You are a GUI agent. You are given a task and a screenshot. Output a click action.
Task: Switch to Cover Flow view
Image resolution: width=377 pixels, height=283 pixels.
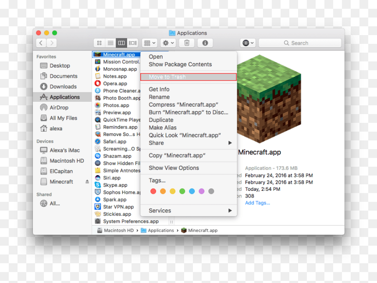(x=132, y=43)
